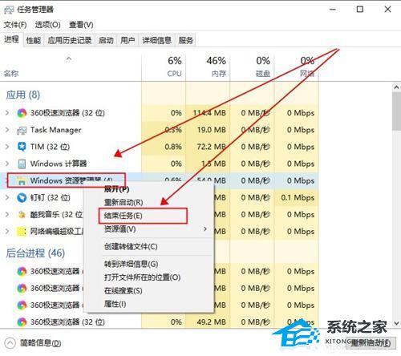Click the Task Manager title bar icon
Screen dimensions: 401x356
pos(9,10)
